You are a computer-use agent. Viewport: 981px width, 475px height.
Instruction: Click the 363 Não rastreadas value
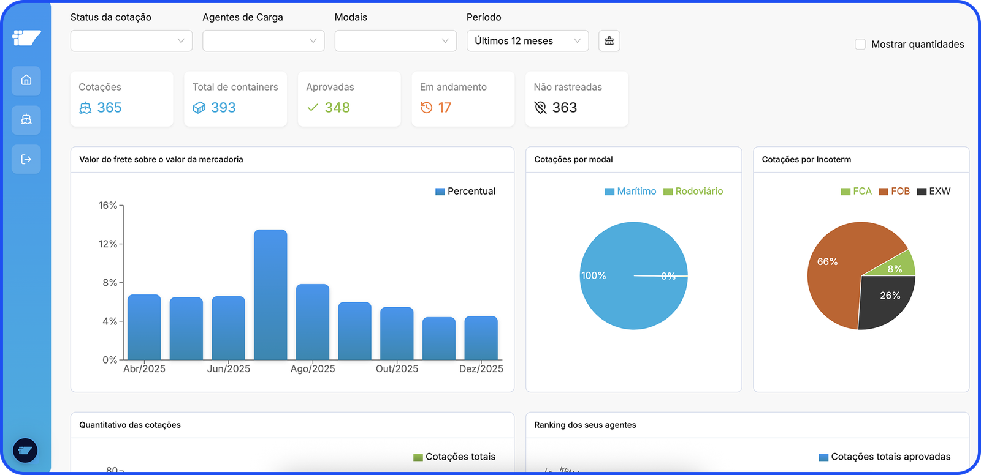point(565,108)
